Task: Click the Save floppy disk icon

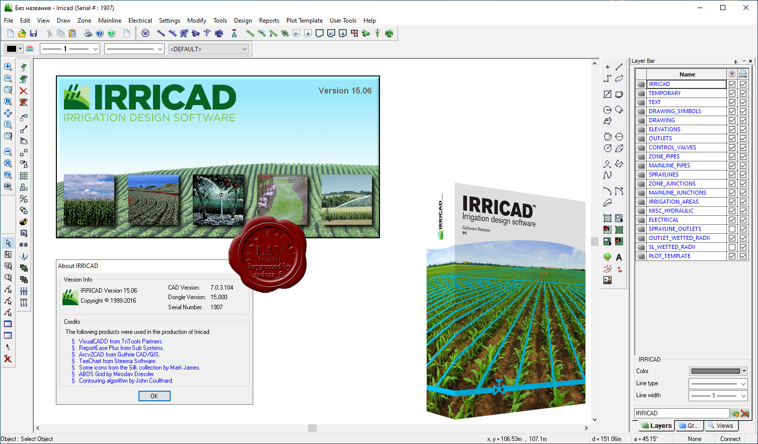Action: 33,33
